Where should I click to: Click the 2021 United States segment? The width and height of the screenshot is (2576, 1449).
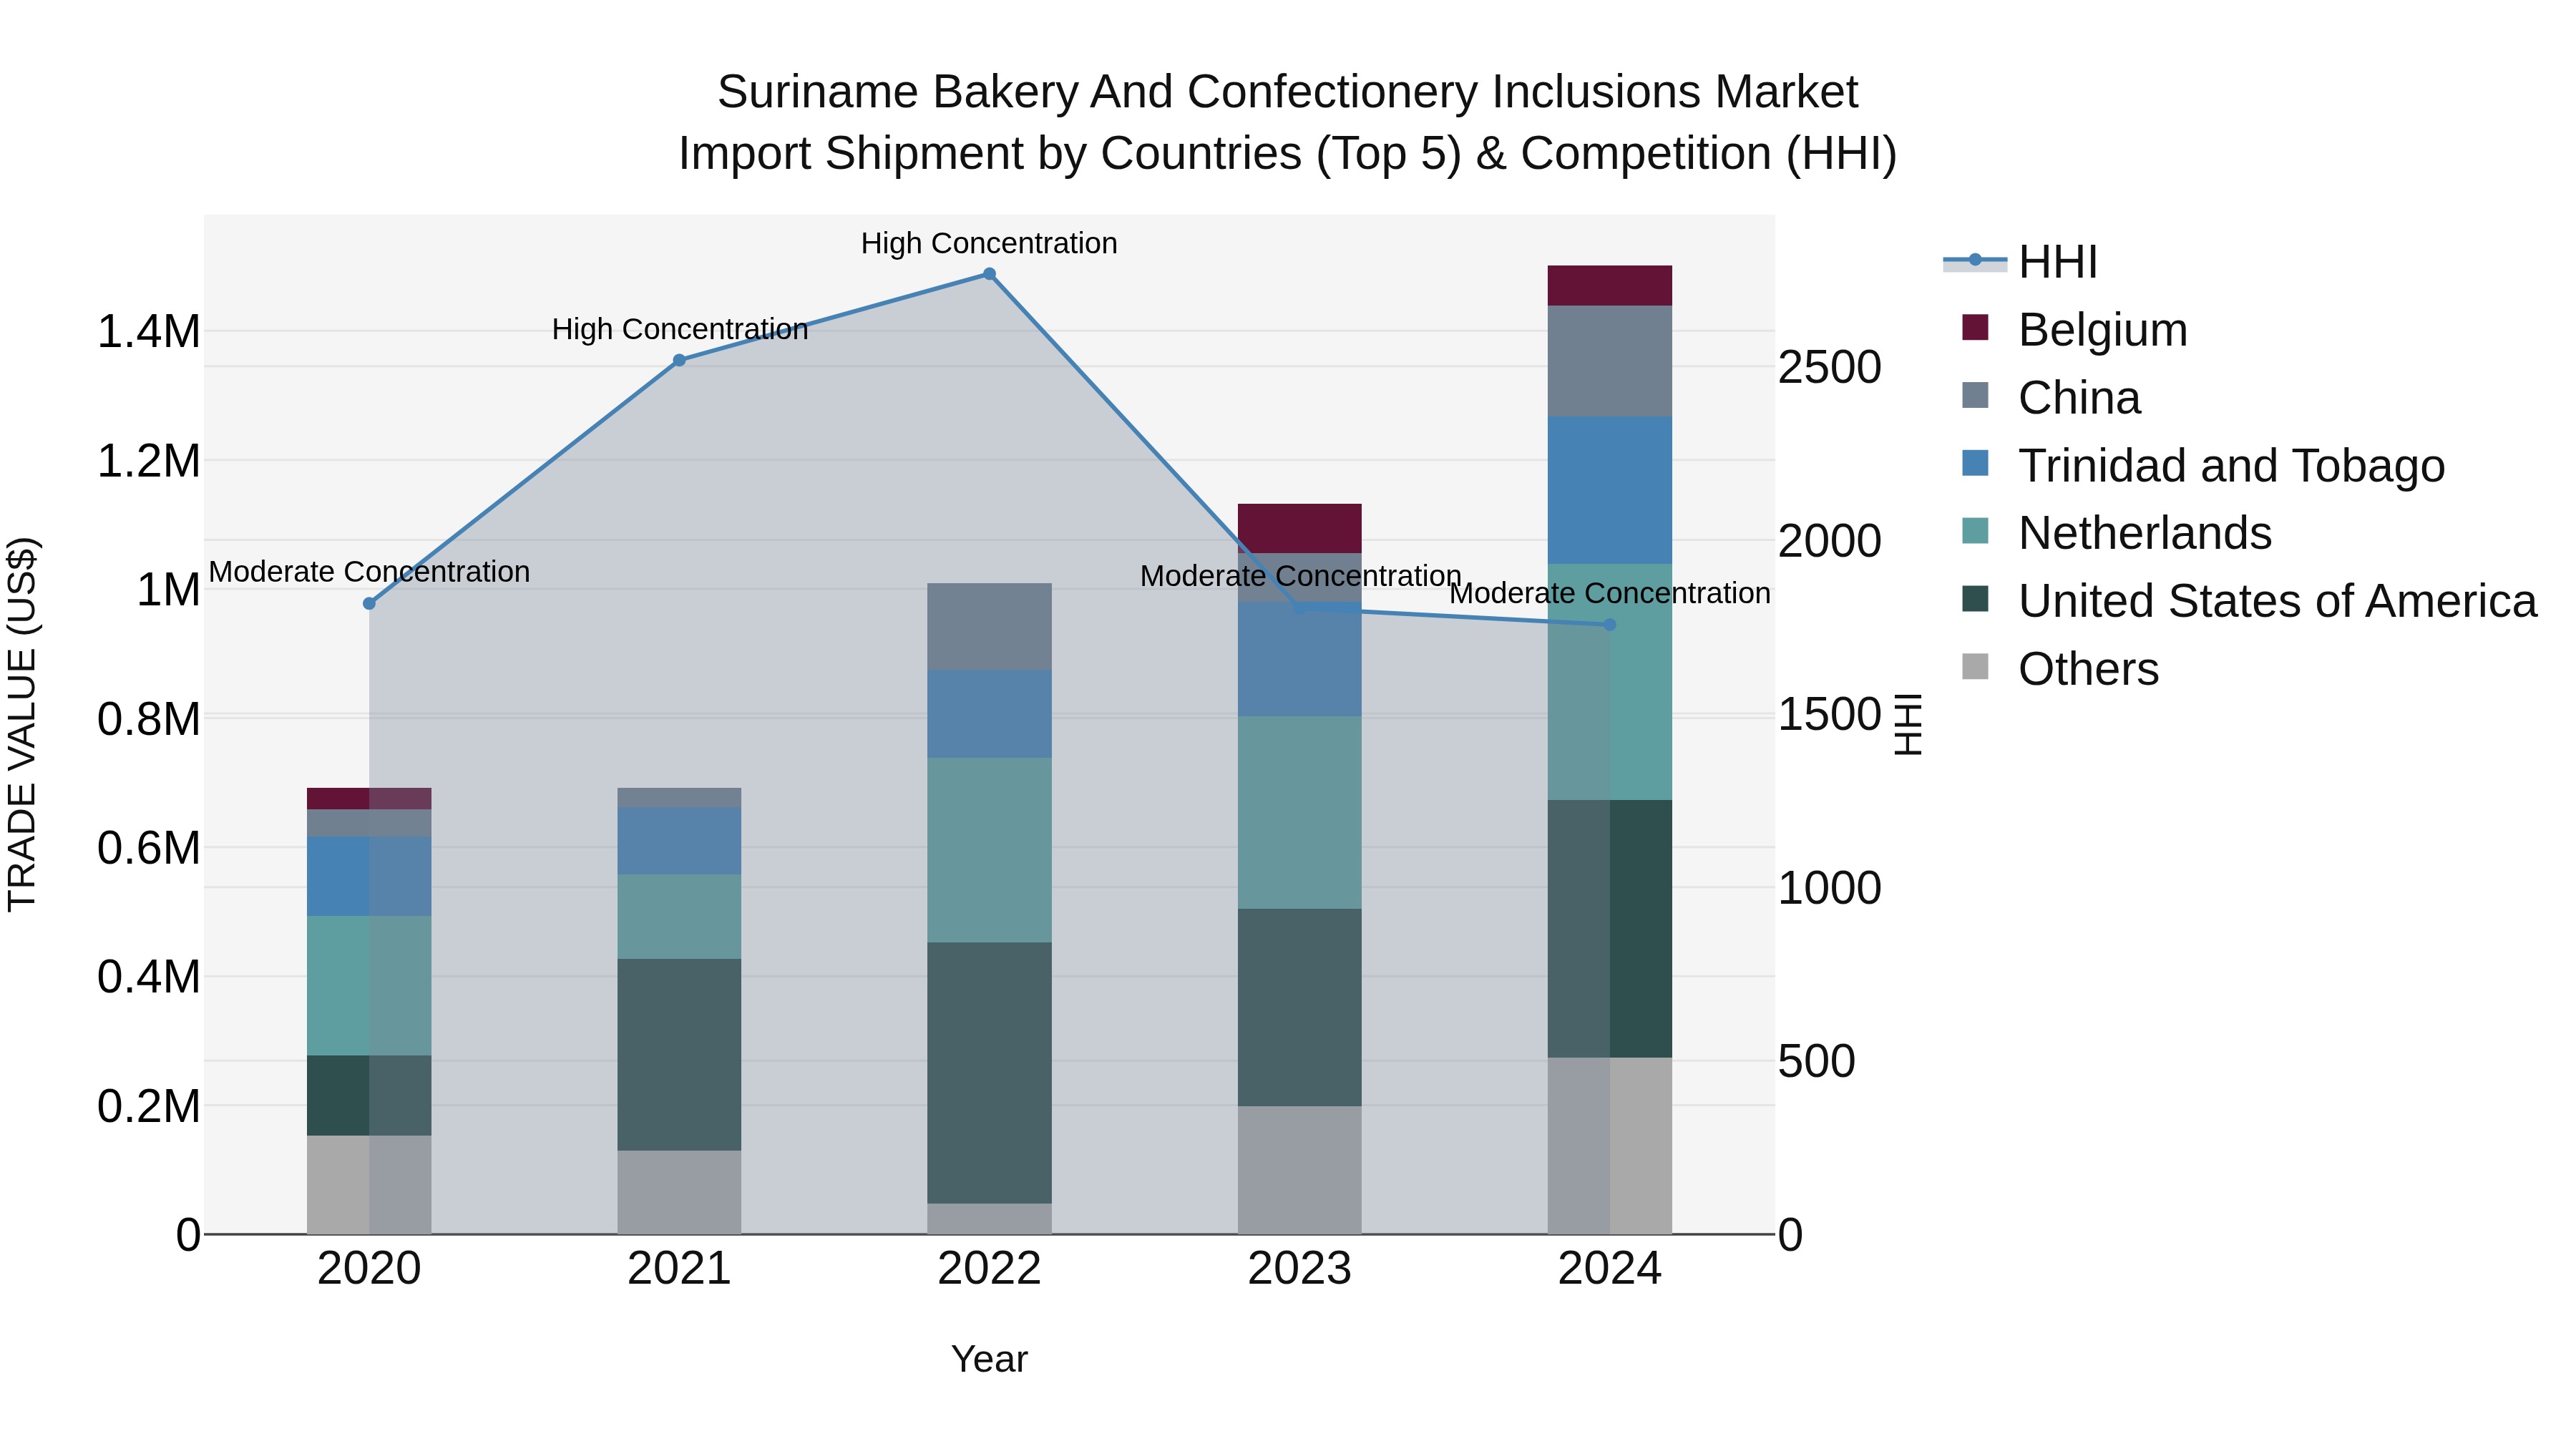coord(679,1055)
